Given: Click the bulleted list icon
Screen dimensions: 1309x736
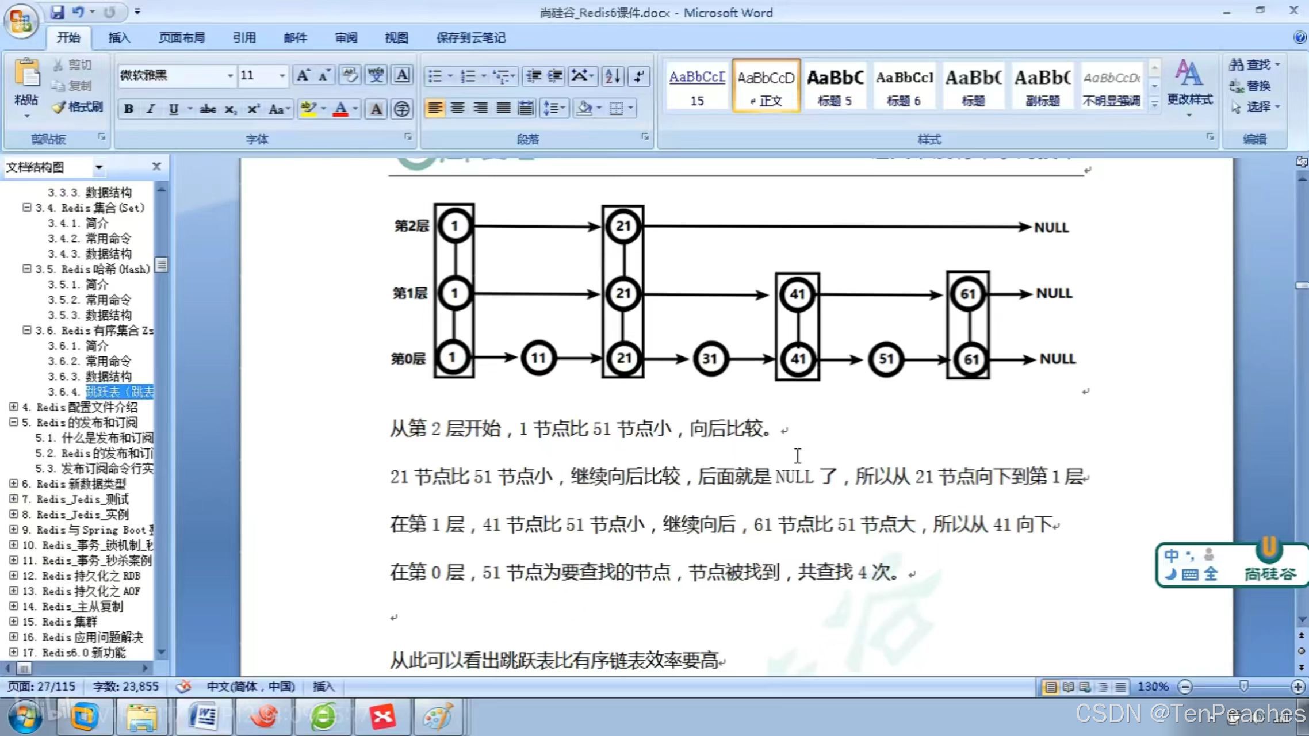Looking at the screenshot, I should (x=435, y=76).
